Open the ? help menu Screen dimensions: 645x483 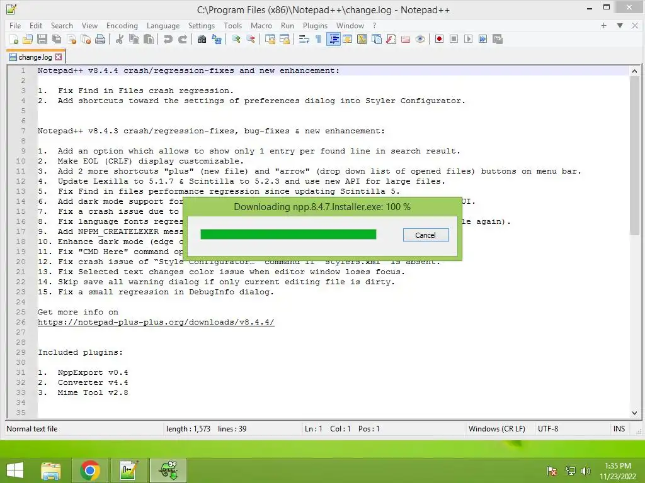(x=374, y=25)
